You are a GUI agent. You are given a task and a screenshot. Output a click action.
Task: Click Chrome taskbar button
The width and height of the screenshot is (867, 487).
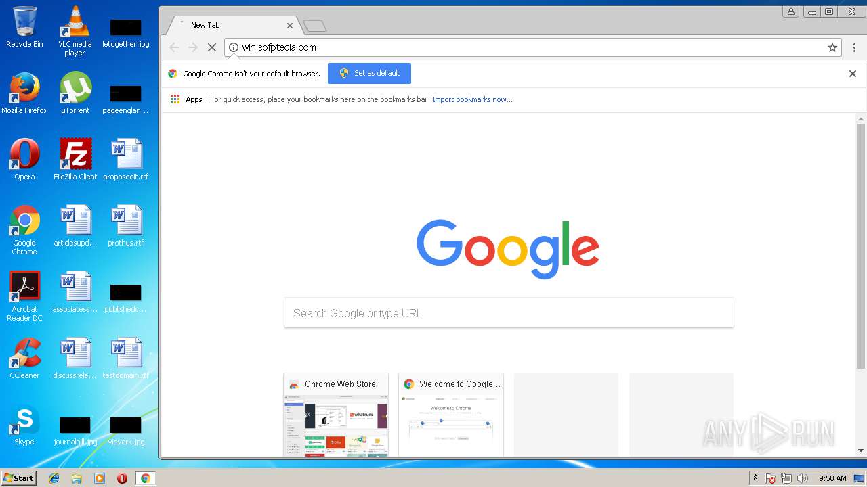click(145, 478)
